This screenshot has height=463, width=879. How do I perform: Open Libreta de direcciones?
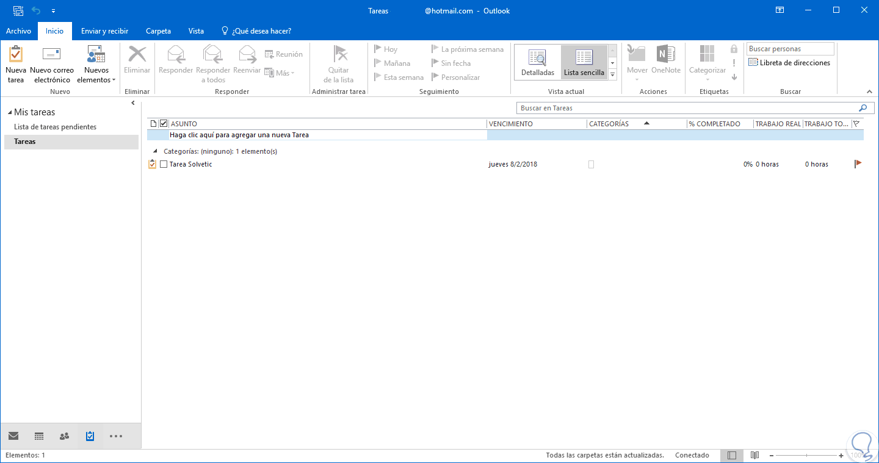click(x=789, y=63)
